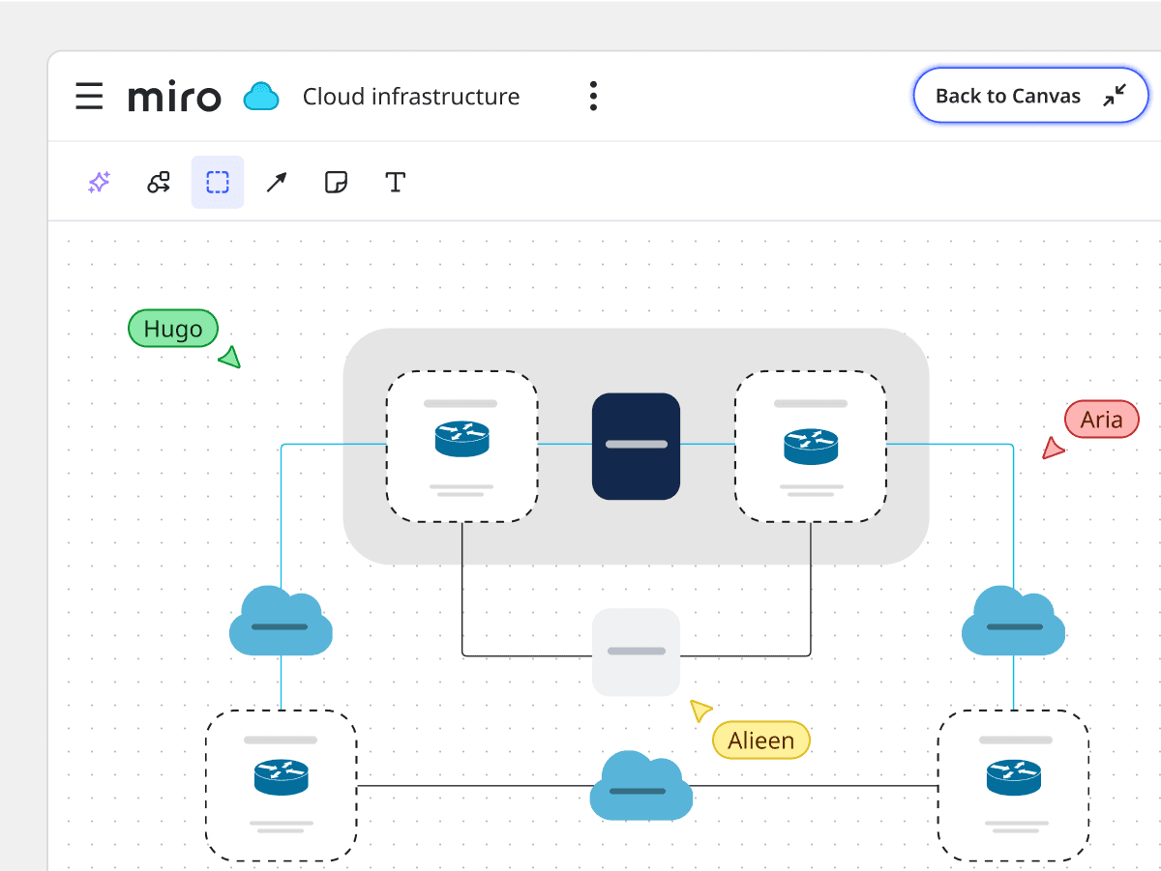The width and height of the screenshot is (1161, 871).
Task: Click the Cloud infrastructure board title
Action: 411,97
